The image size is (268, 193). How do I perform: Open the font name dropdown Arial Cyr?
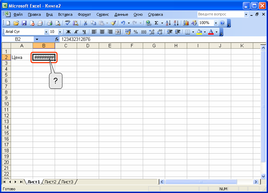click(46, 32)
